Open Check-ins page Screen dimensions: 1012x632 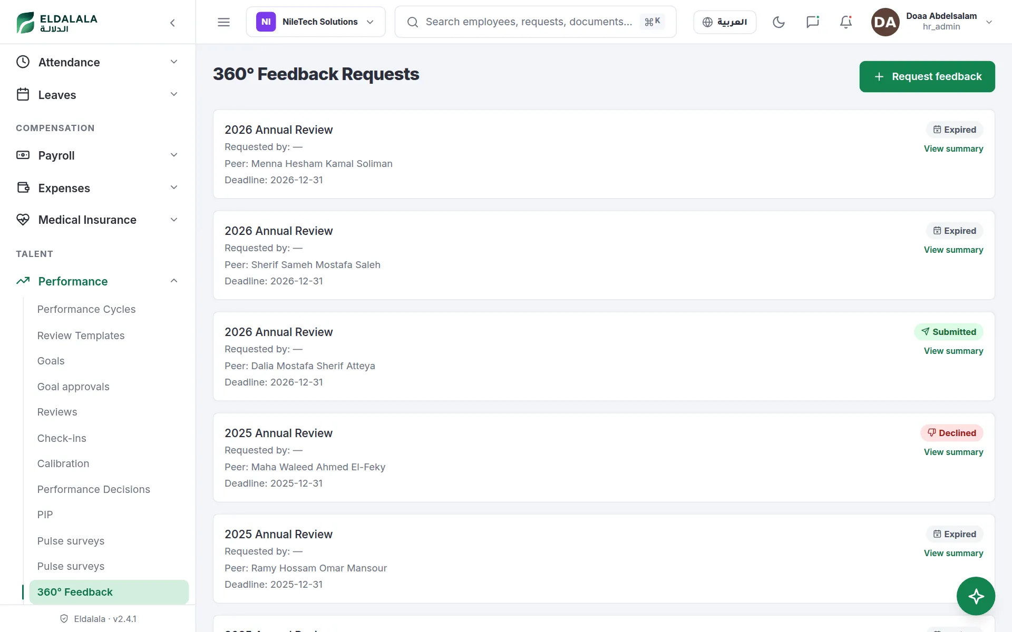click(x=62, y=438)
